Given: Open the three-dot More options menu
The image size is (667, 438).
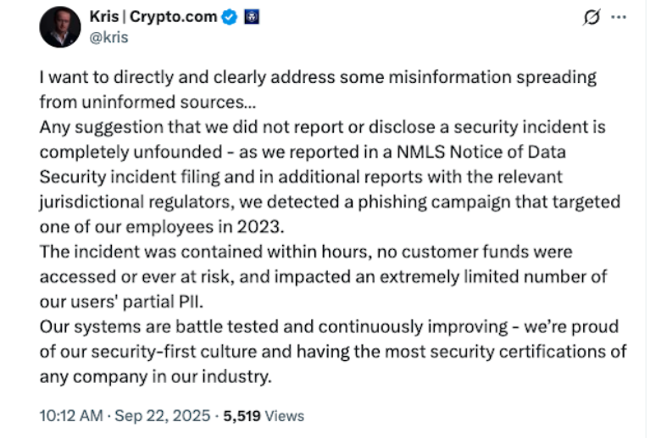Looking at the screenshot, I should 620,18.
